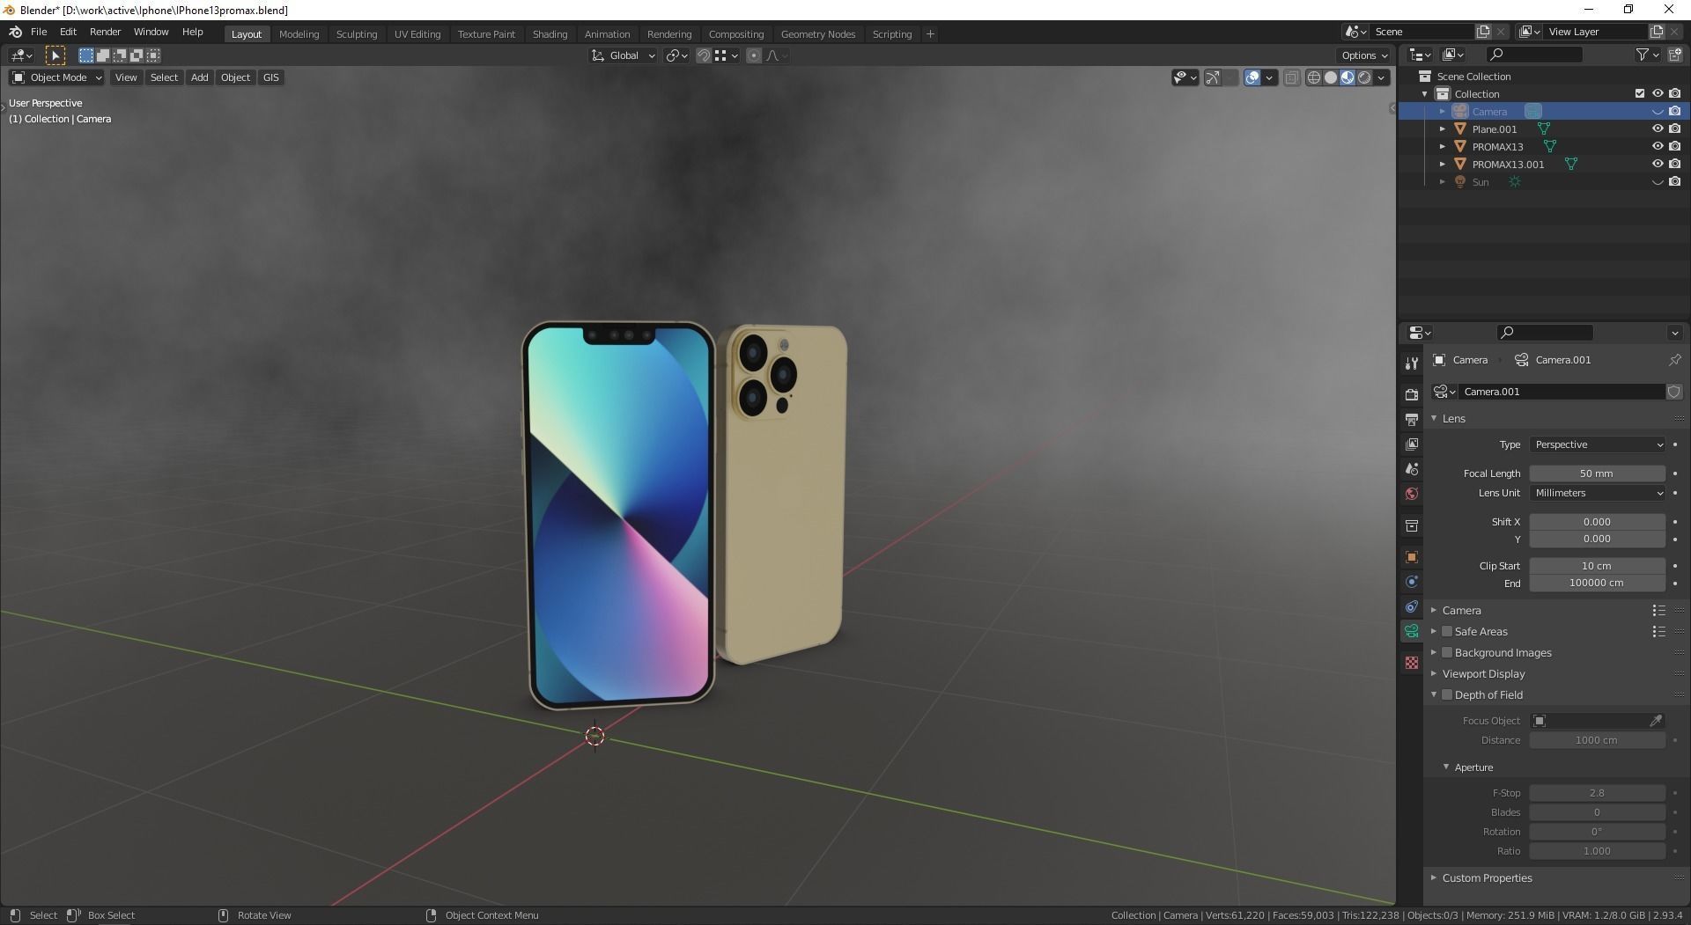Click the Blender logo menu icon
The width and height of the screenshot is (1691, 925).
pos(15,32)
